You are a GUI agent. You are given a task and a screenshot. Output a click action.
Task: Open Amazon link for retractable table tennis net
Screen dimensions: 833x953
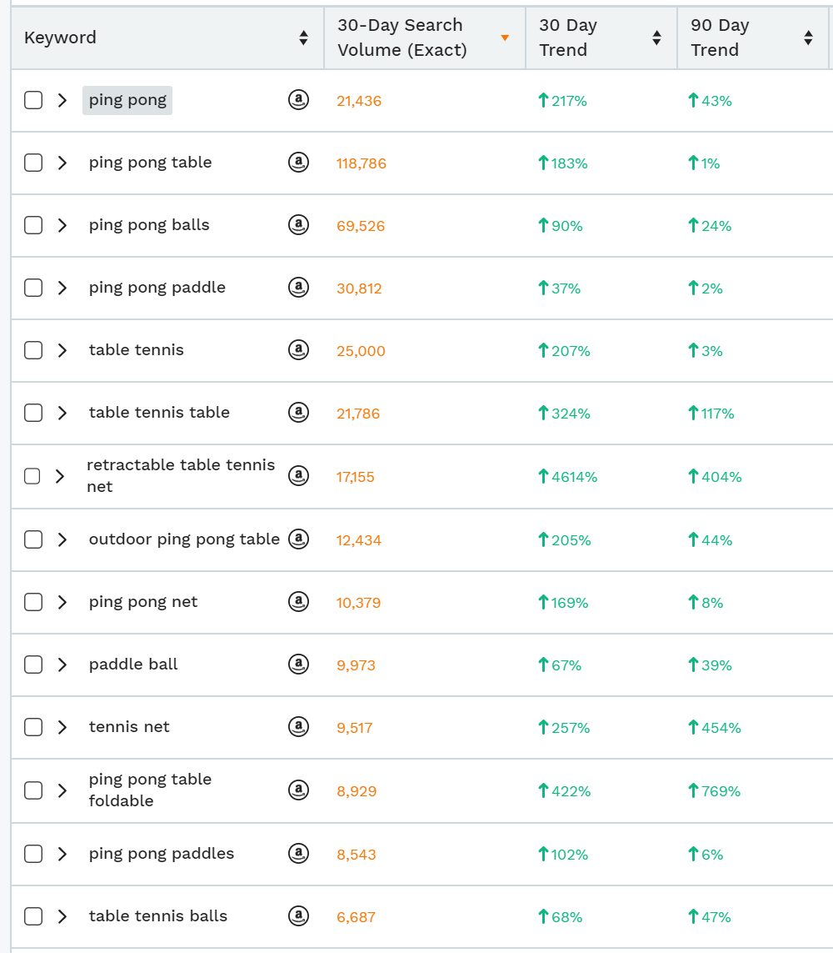298,476
